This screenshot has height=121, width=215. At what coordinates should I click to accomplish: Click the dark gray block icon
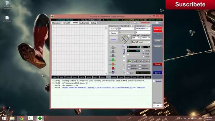coord(113,56)
